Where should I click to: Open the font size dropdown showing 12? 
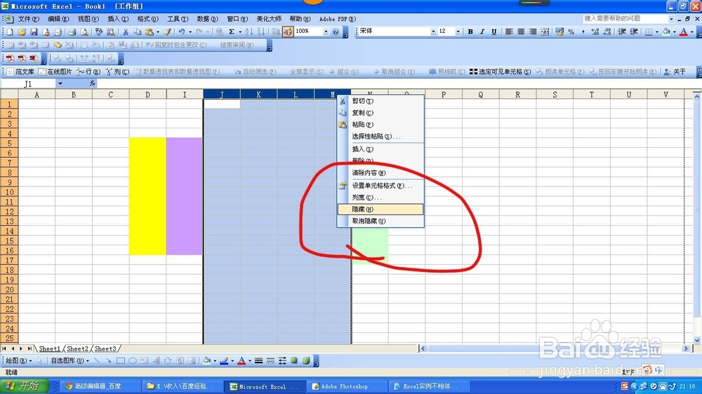(x=458, y=32)
